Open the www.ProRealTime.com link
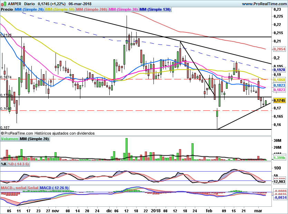This screenshot has height=214, width=288. click(264, 3)
